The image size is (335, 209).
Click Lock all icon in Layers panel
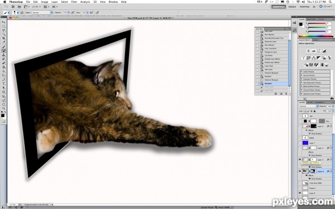(x=314, y=111)
